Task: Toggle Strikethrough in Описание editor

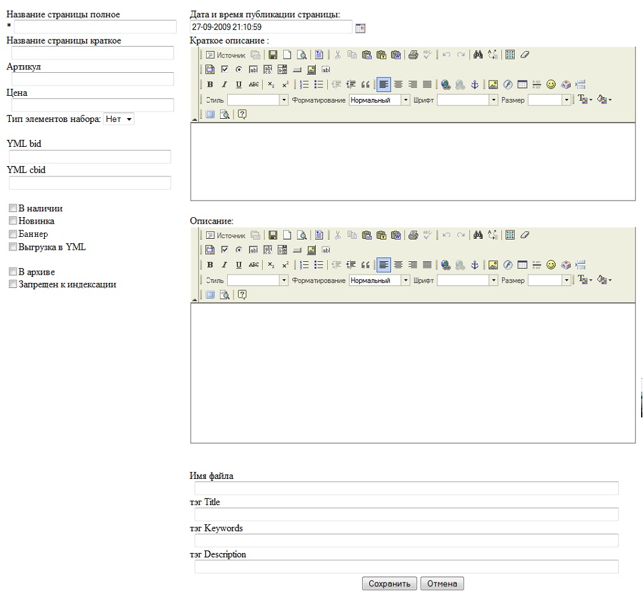Action: click(x=253, y=265)
